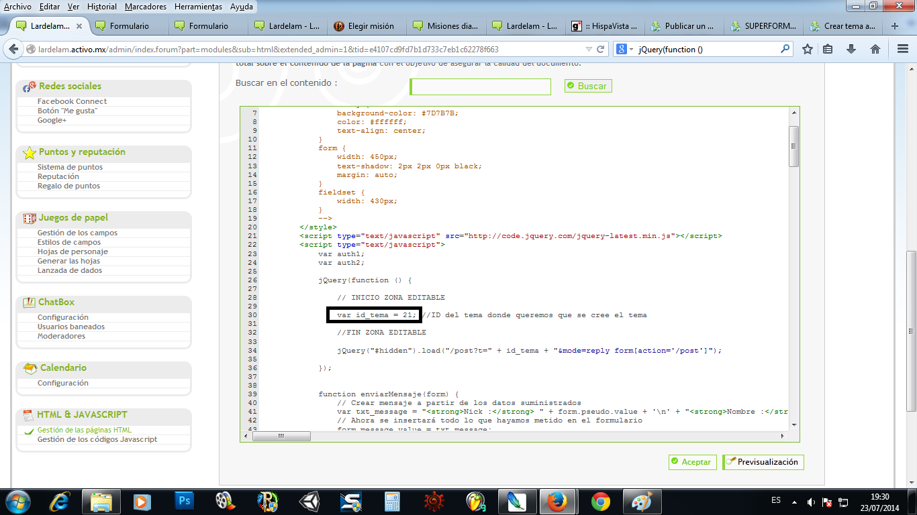This screenshot has width=917, height=515.
Task: Open the Historial menu
Action: [101, 7]
